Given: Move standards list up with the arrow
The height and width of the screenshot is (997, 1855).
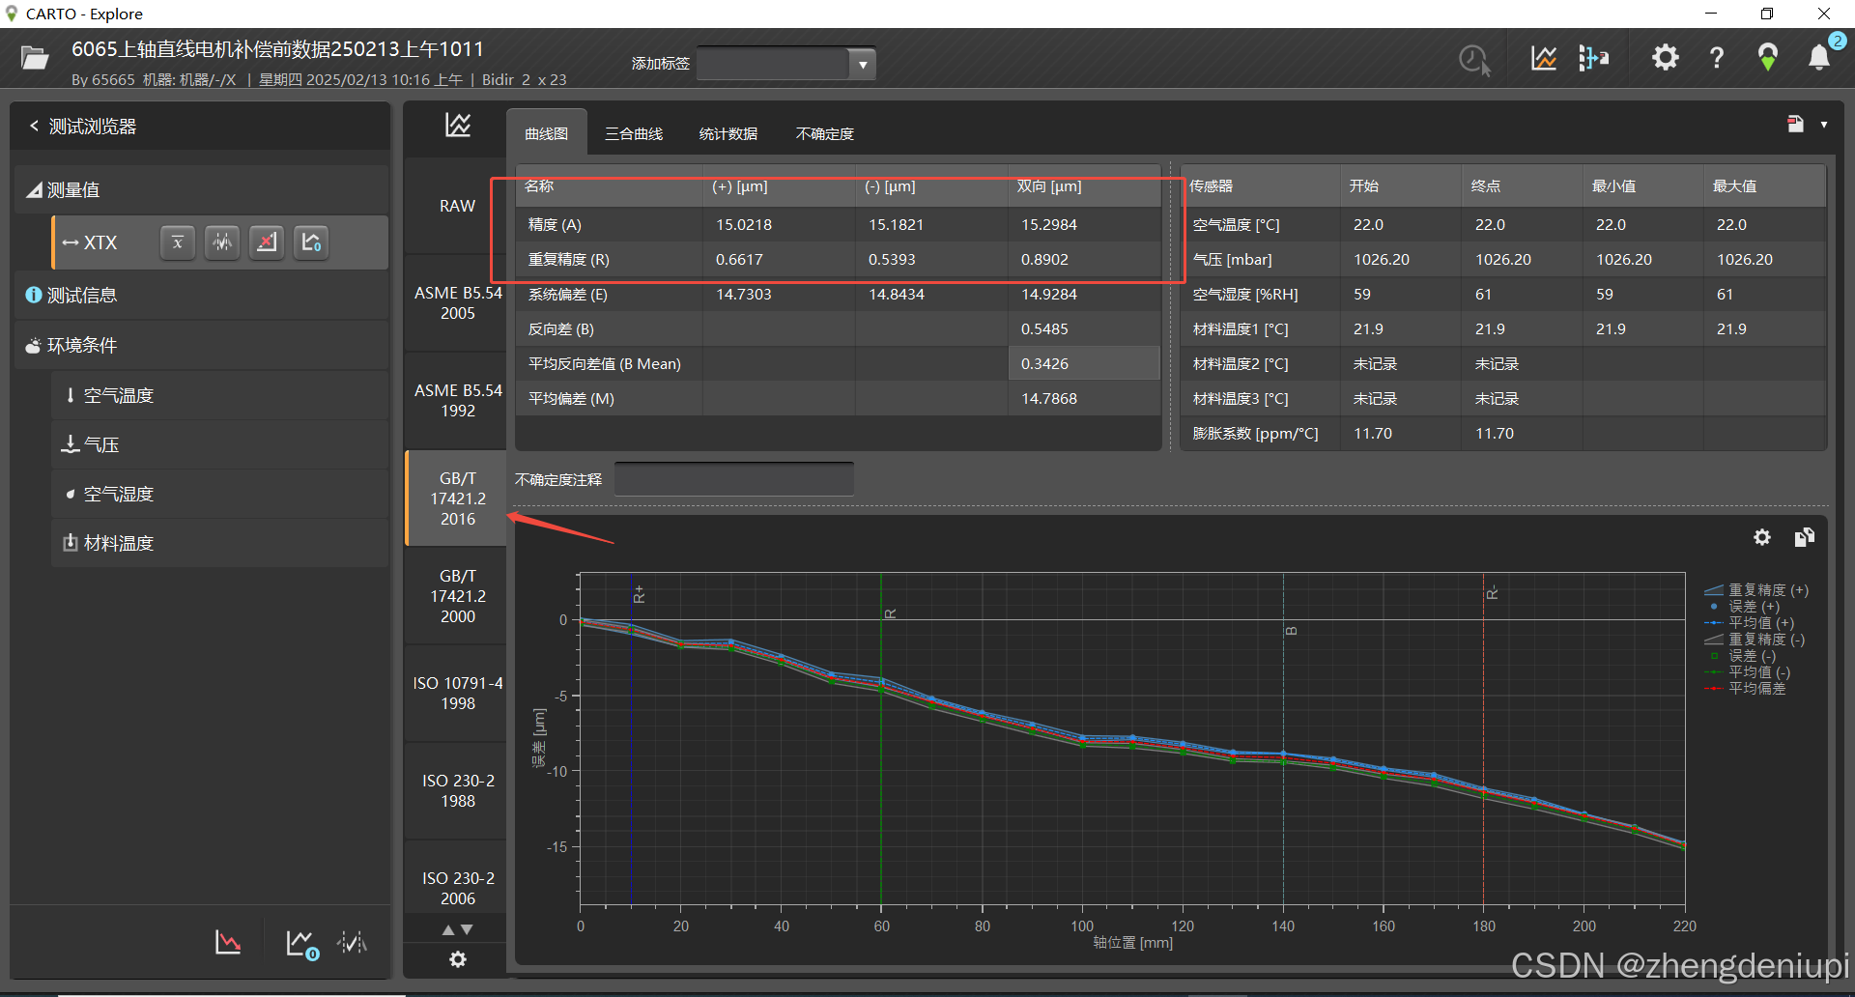Looking at the screenshot, I should coord(448,929).
